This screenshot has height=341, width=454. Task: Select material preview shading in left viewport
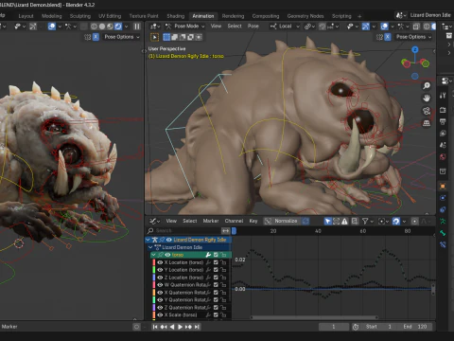pos(110,27)
